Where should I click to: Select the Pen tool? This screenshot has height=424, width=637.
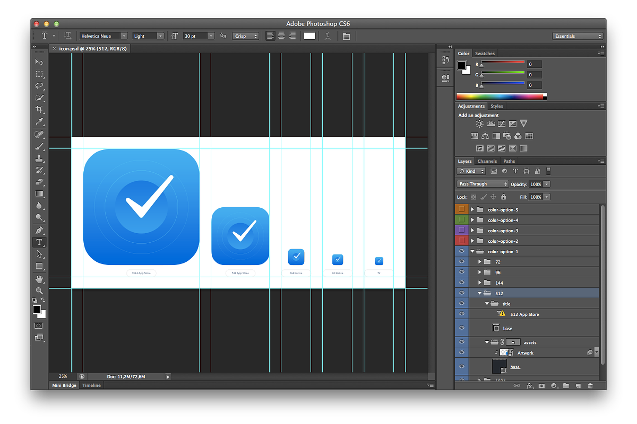click(x=39, y=231)
